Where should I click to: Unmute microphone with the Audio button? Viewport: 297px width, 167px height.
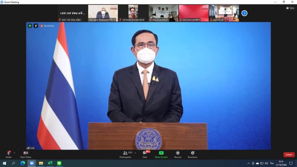tap(8, 154)
